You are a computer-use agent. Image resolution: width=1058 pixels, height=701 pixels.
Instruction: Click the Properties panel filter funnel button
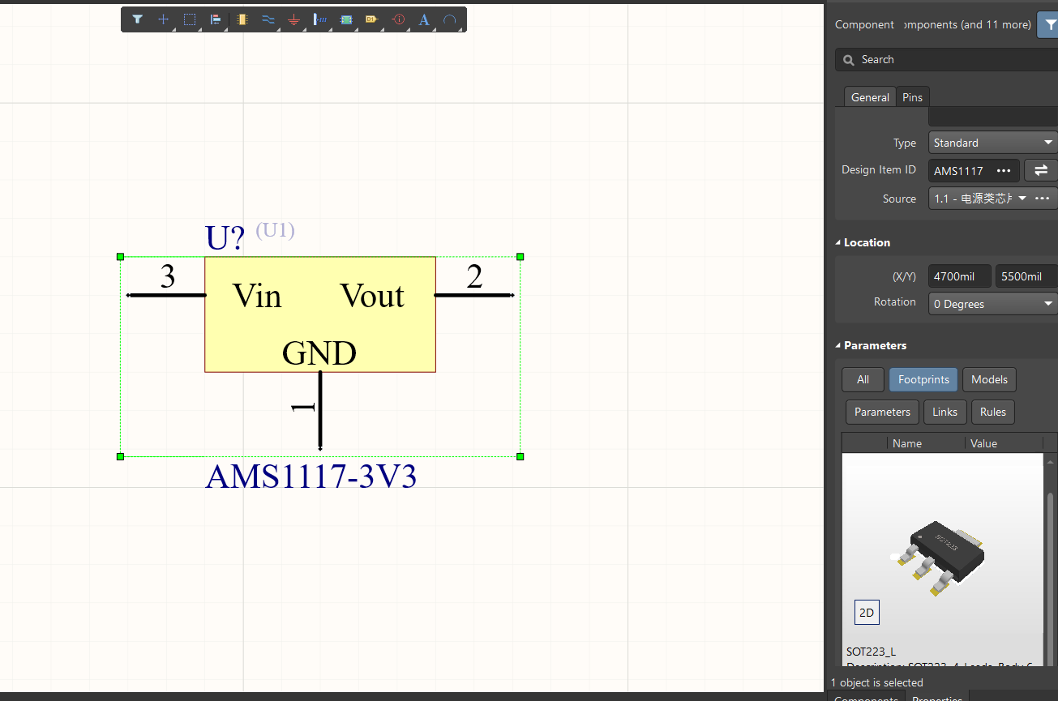(1049, 24)
